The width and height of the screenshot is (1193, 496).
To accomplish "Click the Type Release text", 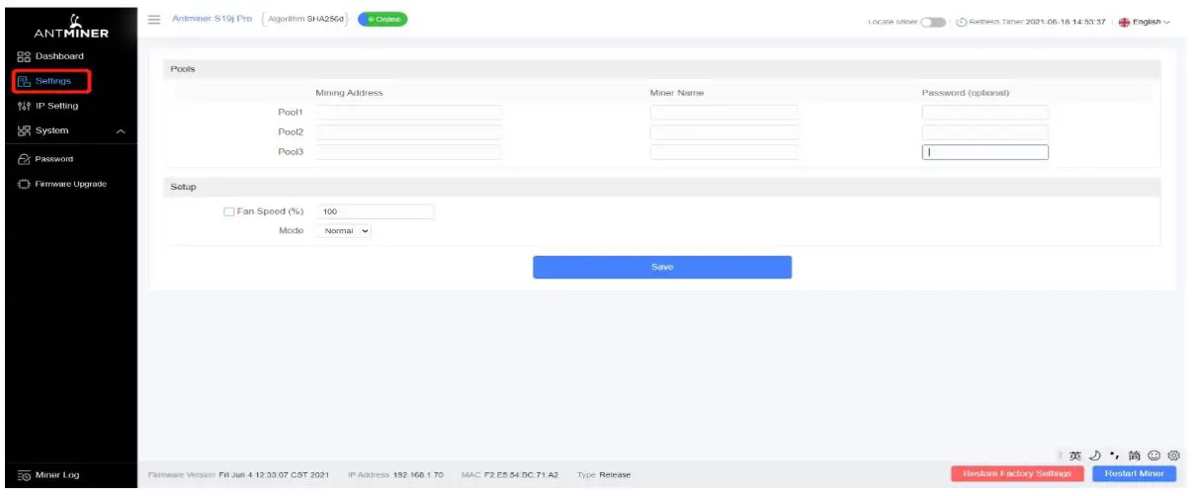I will [604, 475].
